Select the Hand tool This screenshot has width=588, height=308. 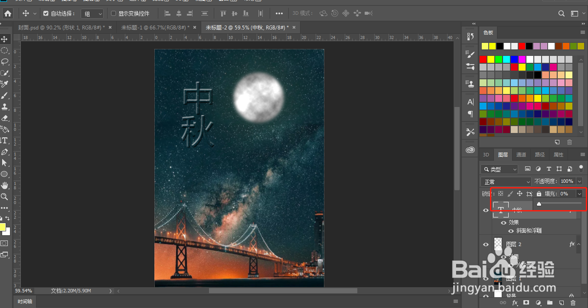click(x=5, y=185)
